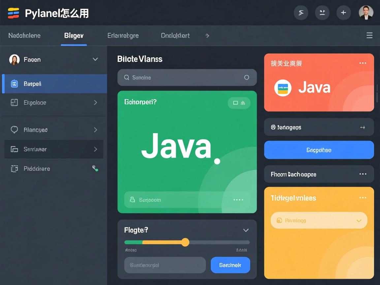Switch to the Bligev tab
Viewport: 380px width, 285px height.
click(73, 36)
